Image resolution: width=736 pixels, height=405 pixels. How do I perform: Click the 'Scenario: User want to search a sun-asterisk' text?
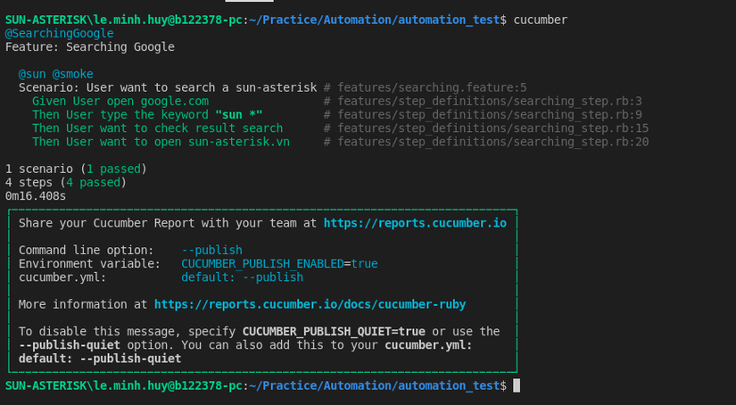(168, 87)
